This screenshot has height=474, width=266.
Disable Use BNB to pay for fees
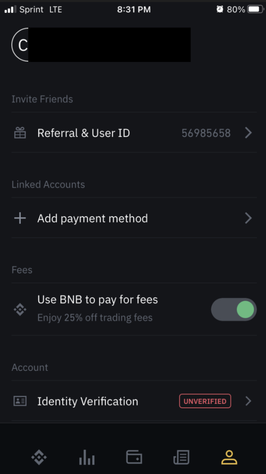point(234,309)
